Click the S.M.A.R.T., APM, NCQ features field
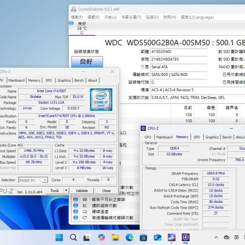The height and width of the screenshot is (245, 245). click(197, 98)
